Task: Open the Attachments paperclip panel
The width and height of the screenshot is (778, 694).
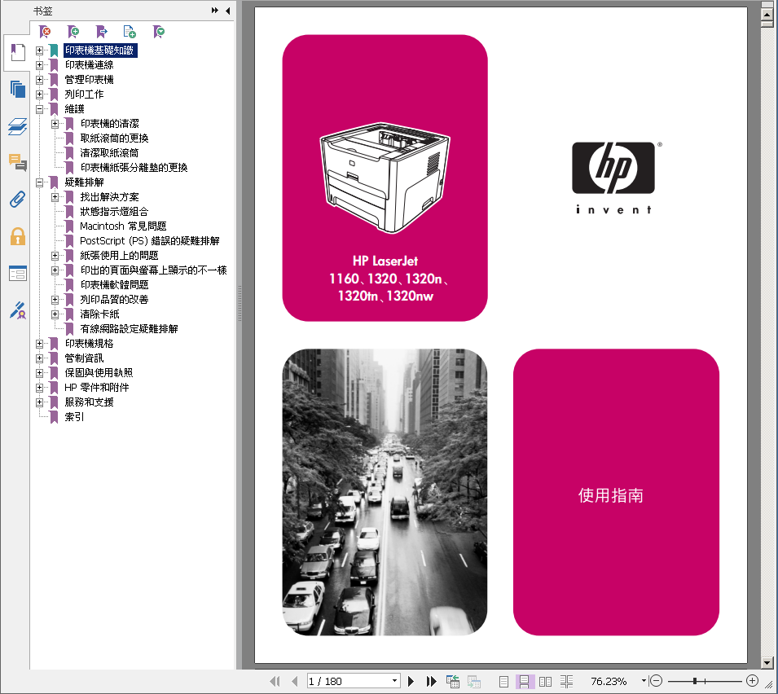Action: coord(18,200)
